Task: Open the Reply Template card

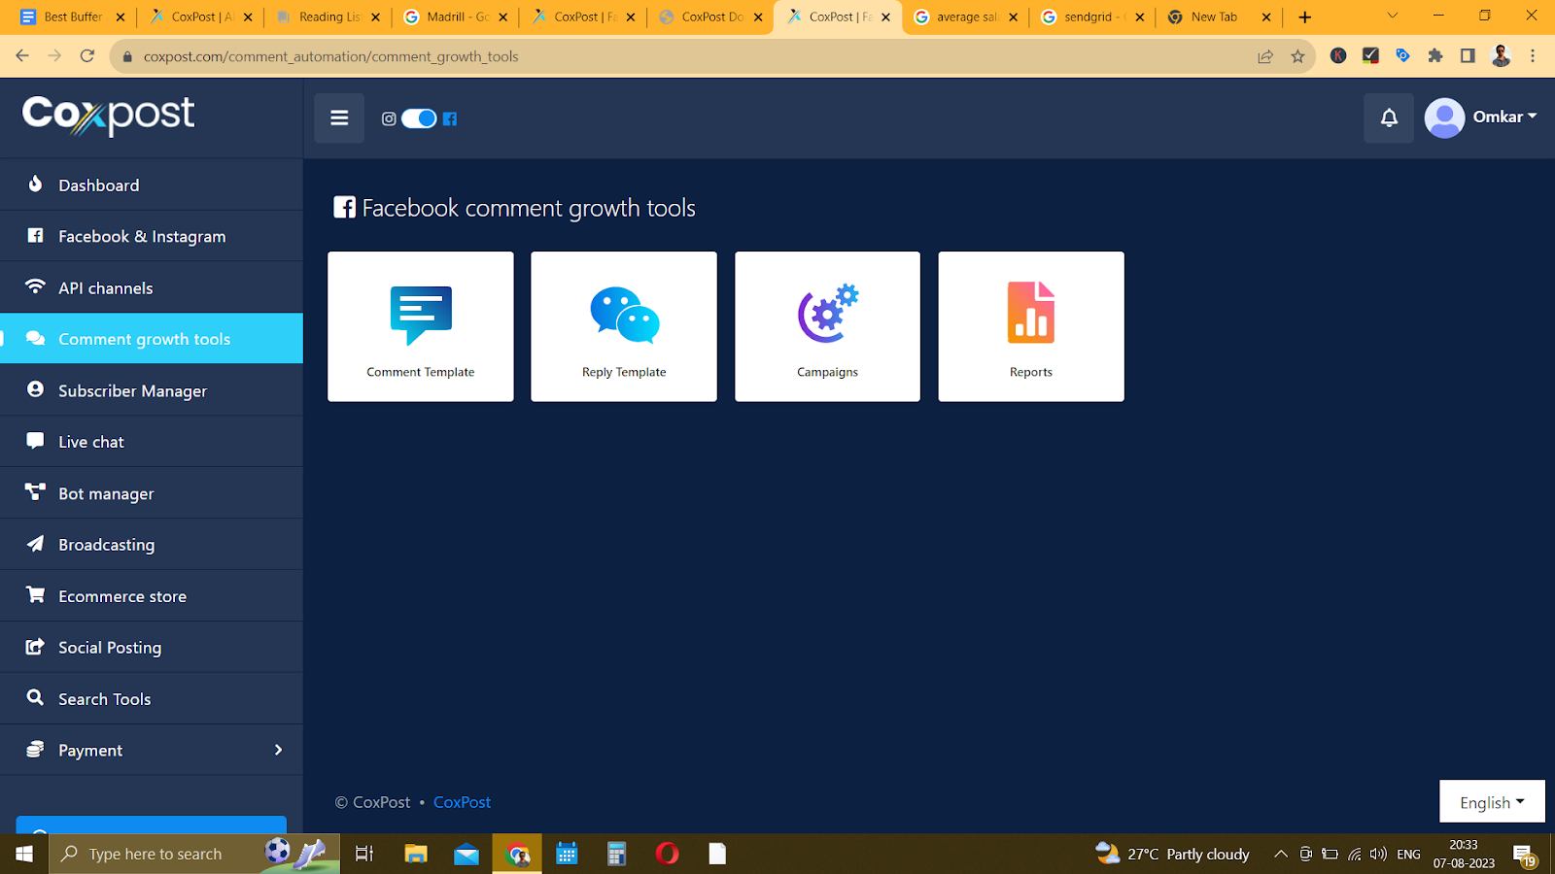Action: pos(624,326)
